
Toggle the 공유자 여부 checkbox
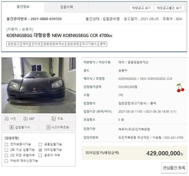[x=40, y=155]
